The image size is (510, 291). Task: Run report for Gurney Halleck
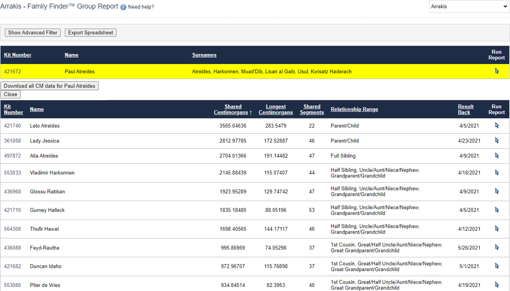coord(497,210)
